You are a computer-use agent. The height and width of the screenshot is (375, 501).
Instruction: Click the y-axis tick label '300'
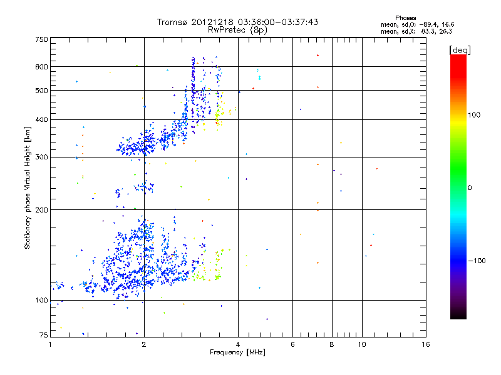click(41, 157)
